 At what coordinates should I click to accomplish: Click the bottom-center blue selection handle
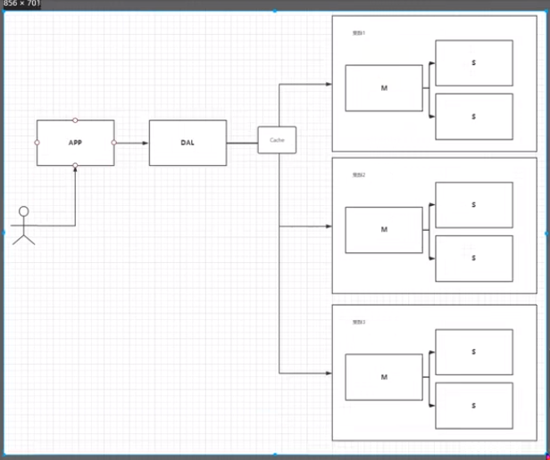pos(275,455)
